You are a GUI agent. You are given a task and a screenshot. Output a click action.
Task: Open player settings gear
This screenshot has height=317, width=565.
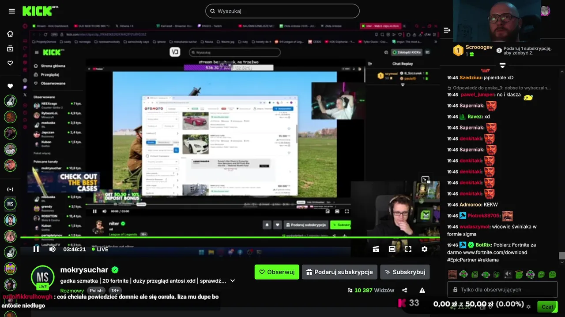coord(424,249)
